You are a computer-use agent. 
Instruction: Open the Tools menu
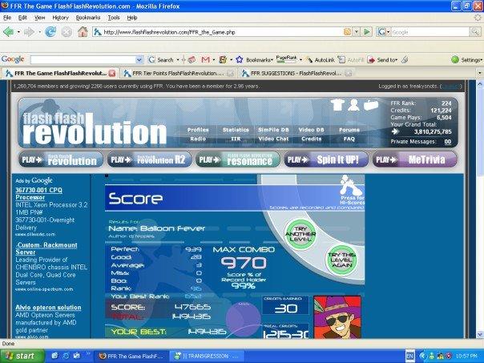click(114, 18)
